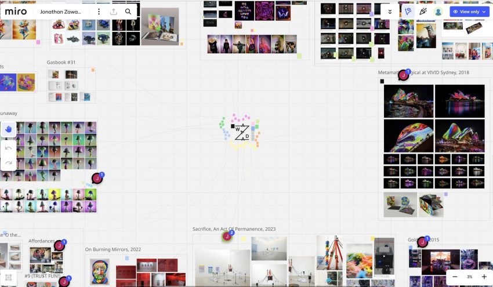
Task: Open the board options three-dot menu
Action: point(99,11)
